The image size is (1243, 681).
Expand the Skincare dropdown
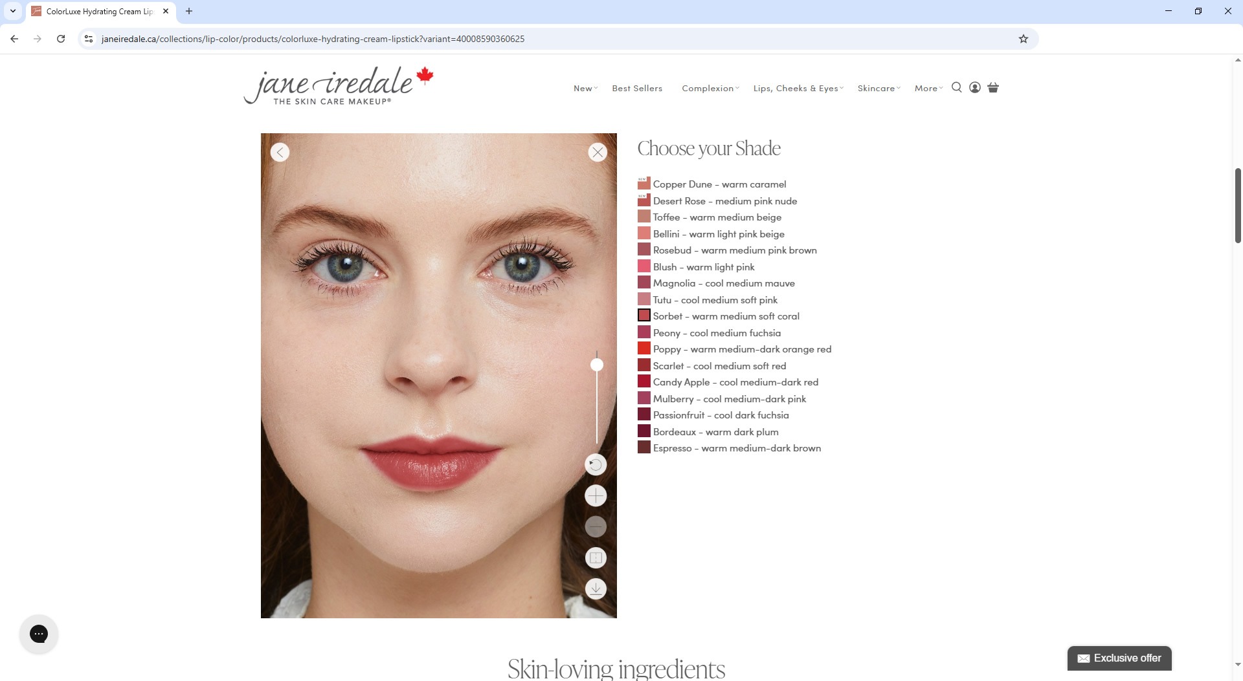coord(879,89)
